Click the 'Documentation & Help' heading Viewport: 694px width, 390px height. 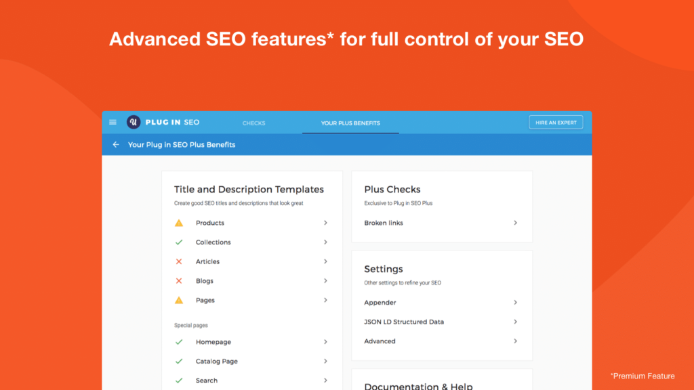(418, 386)
